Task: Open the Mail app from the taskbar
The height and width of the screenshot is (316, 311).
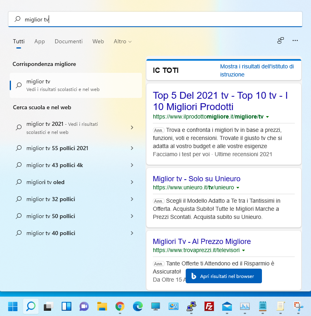Action: click(227, 306)
